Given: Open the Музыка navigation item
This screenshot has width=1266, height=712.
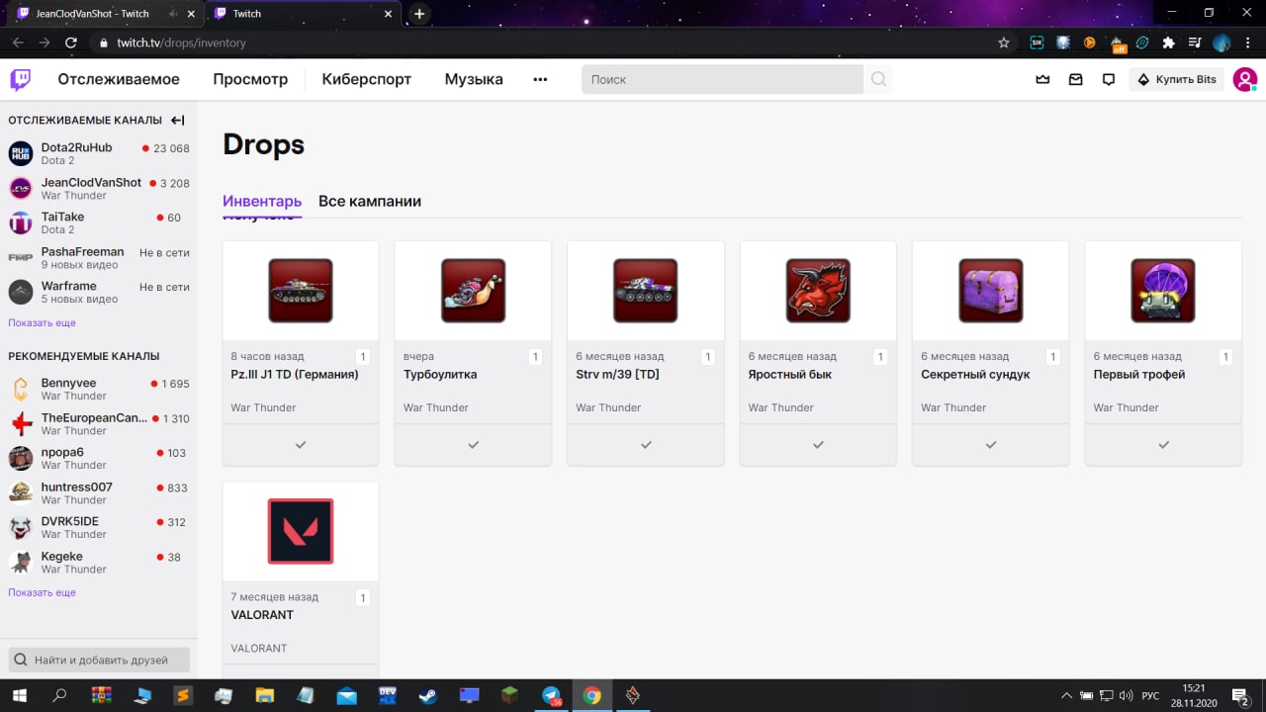Looking at the screenshot, I should [474, 79].
